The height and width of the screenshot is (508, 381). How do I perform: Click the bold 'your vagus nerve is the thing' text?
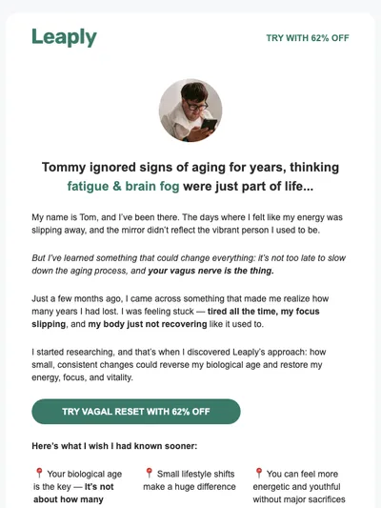tap(211, 271)
